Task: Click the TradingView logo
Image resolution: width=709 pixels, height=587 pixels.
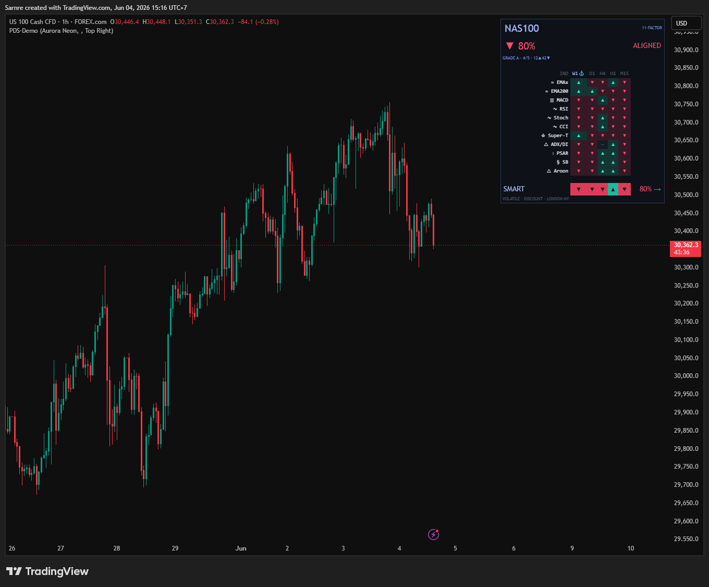Action: (47, 571)
